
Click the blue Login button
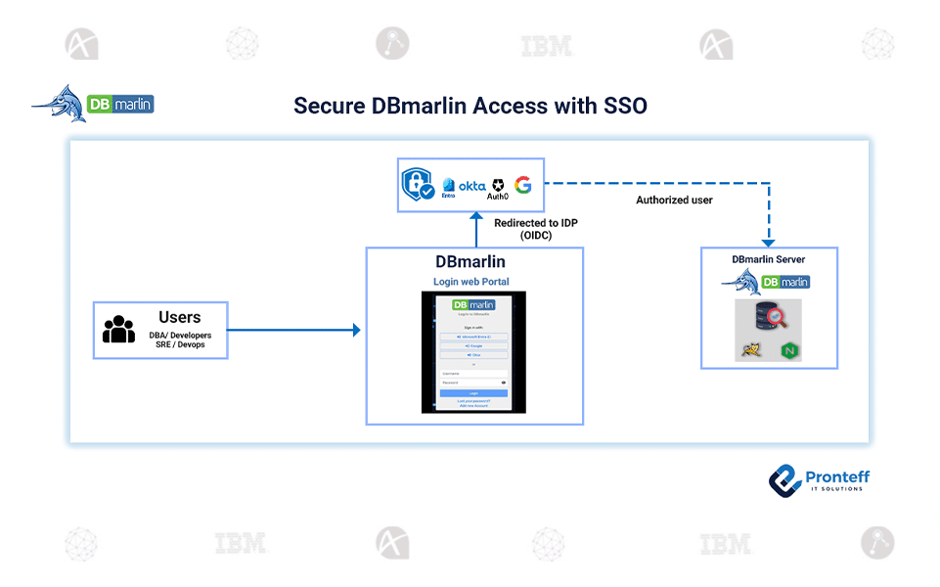473,393
